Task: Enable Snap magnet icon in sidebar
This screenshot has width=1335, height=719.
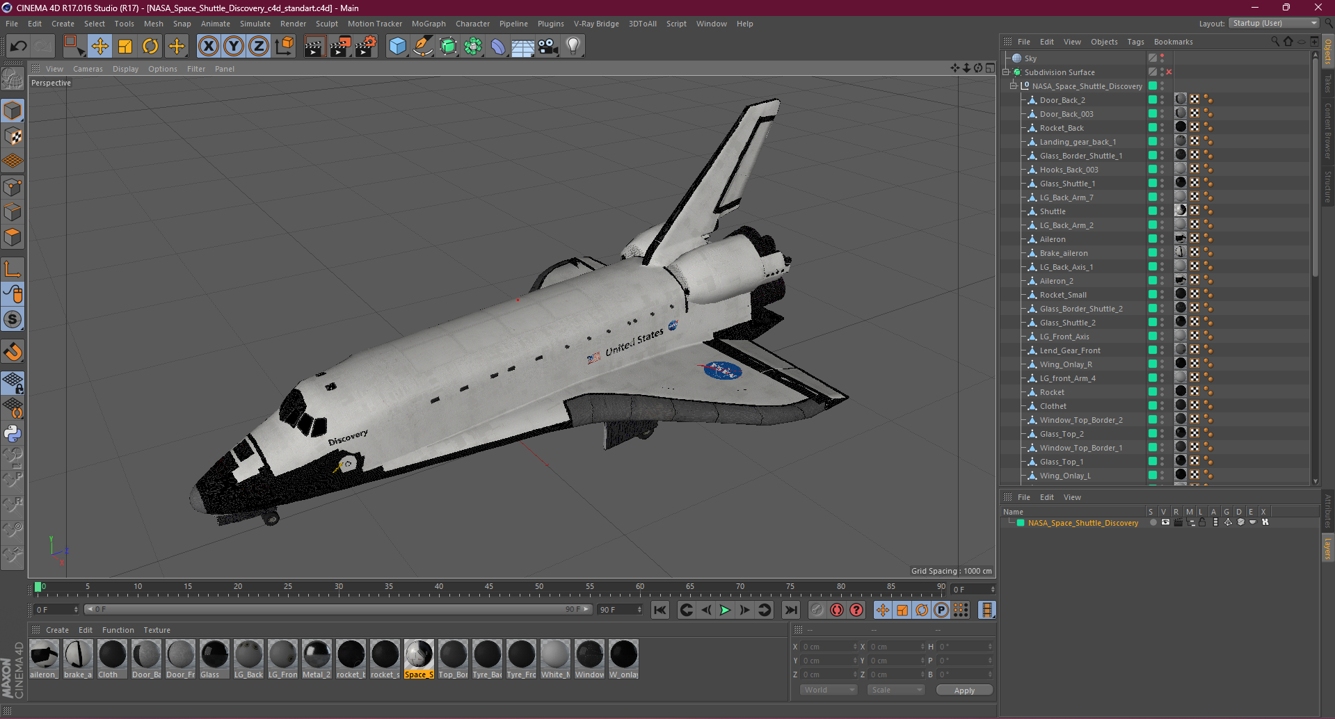Action: coord(13,352)
